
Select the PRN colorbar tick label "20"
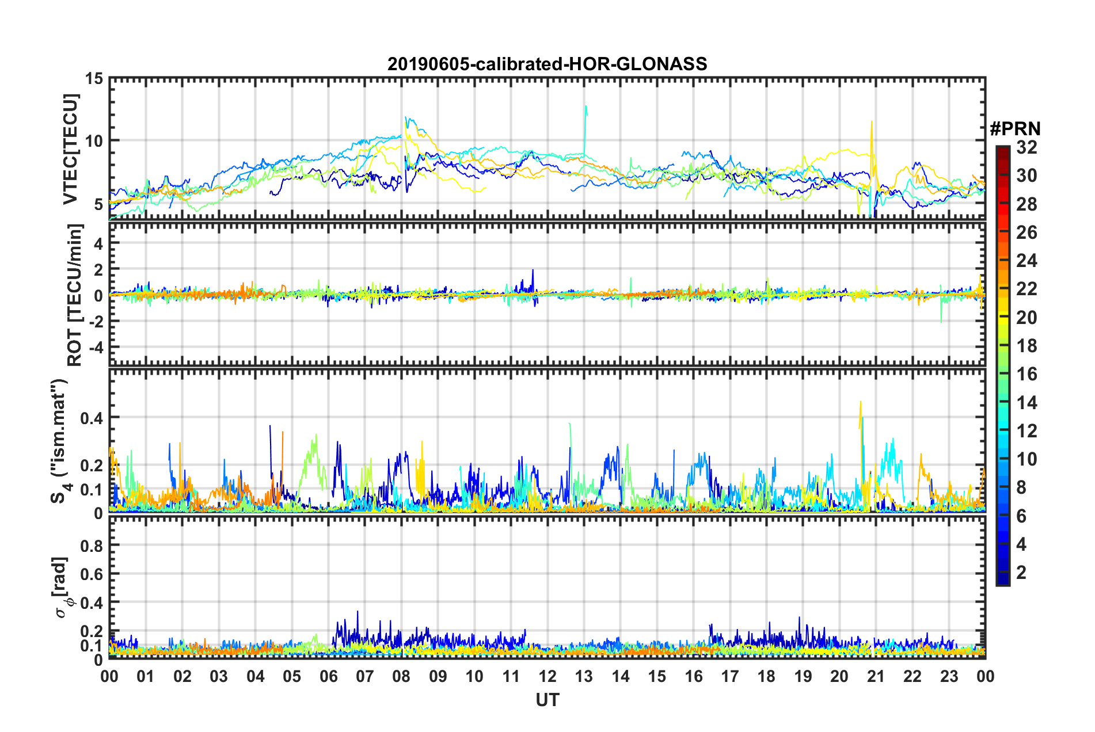(1026, 318)
